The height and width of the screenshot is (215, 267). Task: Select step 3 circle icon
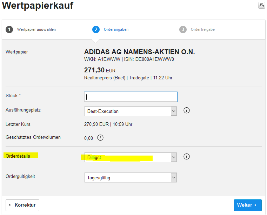[183, 29]
